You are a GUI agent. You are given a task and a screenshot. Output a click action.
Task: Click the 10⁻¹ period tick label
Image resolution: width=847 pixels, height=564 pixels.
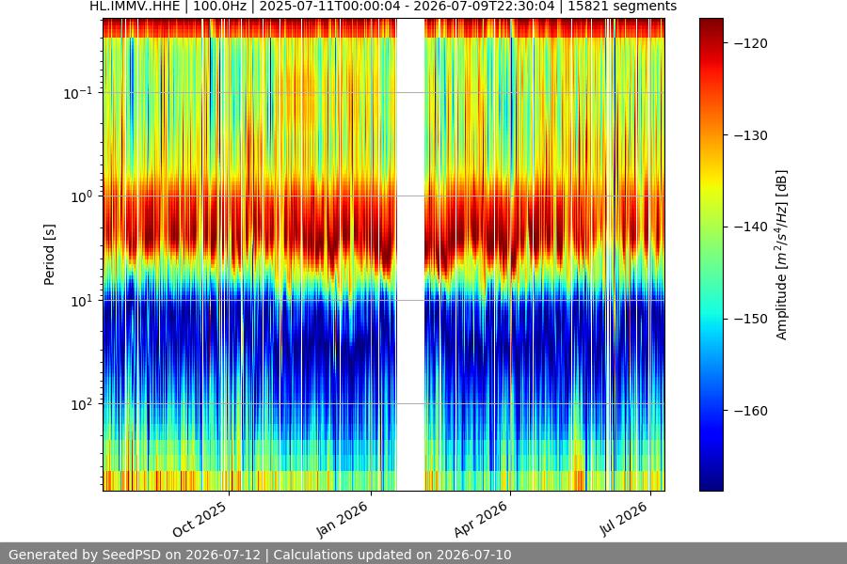[77, 93]
